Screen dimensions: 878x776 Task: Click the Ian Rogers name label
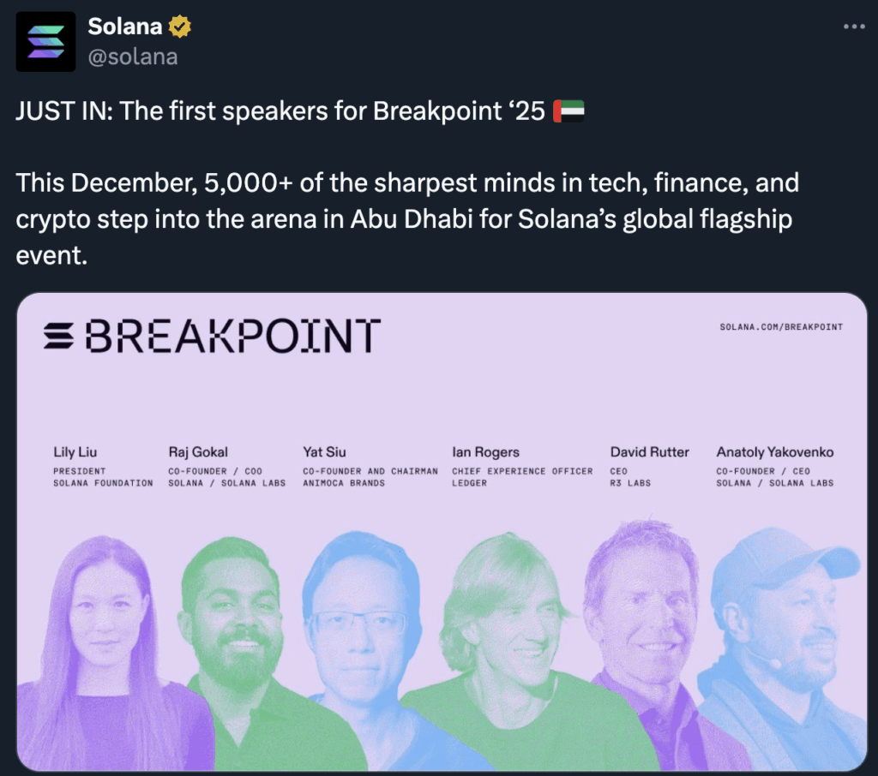(485, 451)
